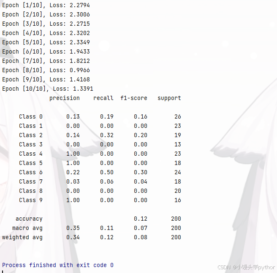Image resolution: width=277 pixels, height=273 pixels.
Task: Click the line "Epoch [6/10], Loss: 1.9433"
Action: [x=46, y=52]
